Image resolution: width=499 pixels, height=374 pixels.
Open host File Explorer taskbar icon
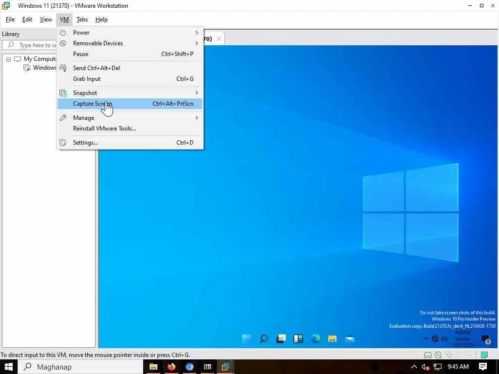[154, 367]
